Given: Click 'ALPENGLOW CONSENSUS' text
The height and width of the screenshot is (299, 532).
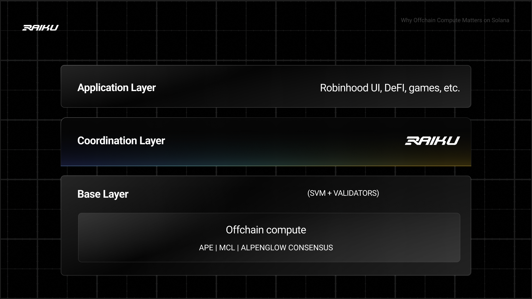Looking at the screenshot, I should (287, 248).
